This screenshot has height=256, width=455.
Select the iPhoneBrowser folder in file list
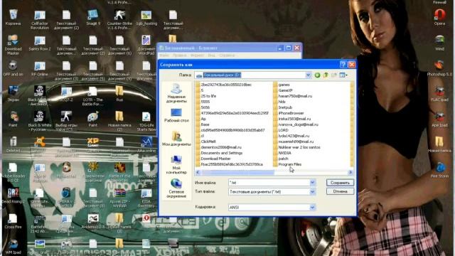point(289,113)
